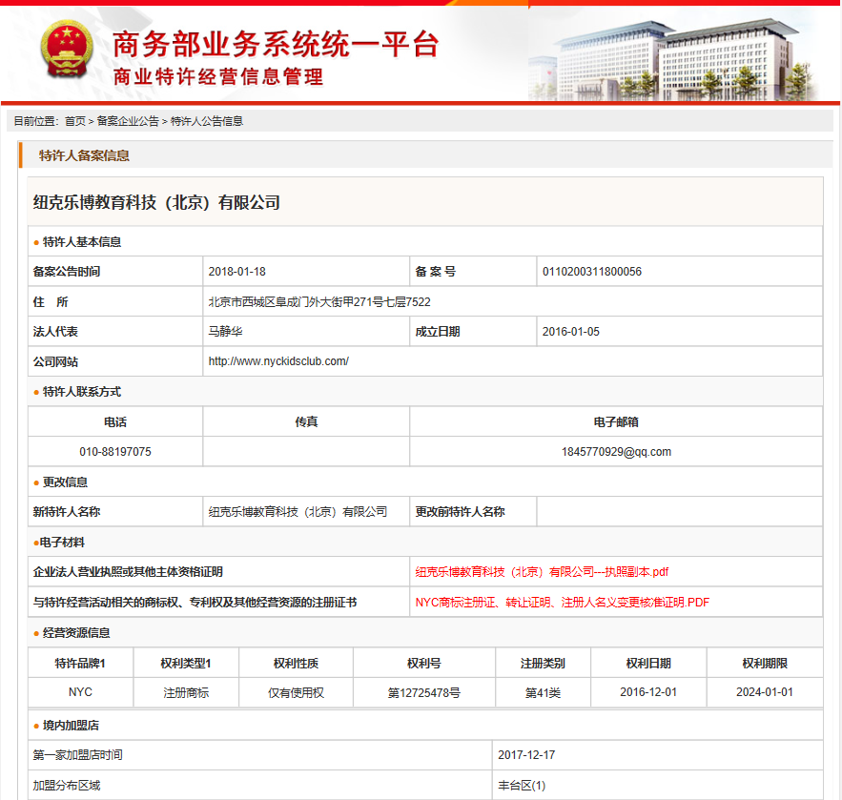
Task: Select the 仅有使用权 rights nature cell
Action: click(x=296, y=692)
